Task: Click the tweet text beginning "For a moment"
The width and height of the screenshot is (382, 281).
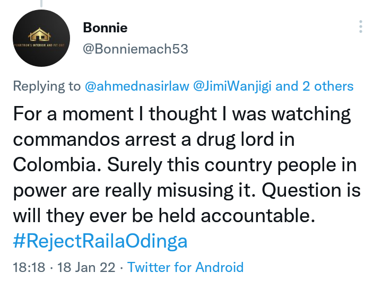Action: 187,164
